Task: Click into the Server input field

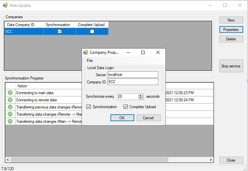Action: tap(133, 75)
